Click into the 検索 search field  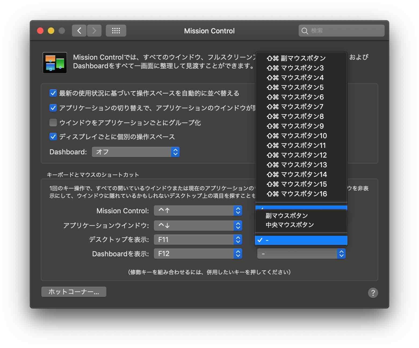tap(341, 31)
